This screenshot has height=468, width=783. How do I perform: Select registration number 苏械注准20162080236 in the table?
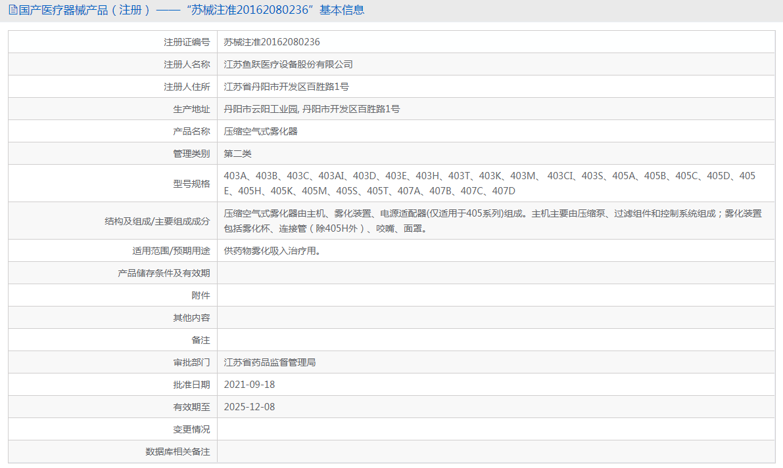(272, 43)
